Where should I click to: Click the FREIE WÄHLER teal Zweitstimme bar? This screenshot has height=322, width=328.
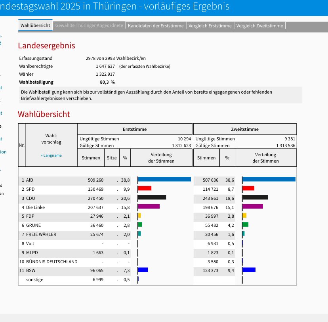coord(244,234)
